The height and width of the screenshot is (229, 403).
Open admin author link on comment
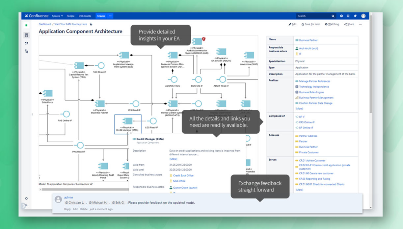(x=68, y=197)
